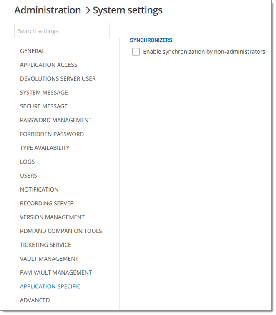Open Version Management section
276x315 pixels.
pyautogui.click(x=52, y=217)
